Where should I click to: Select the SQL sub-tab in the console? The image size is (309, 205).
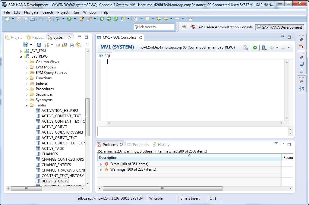click(x=105, y=56)
